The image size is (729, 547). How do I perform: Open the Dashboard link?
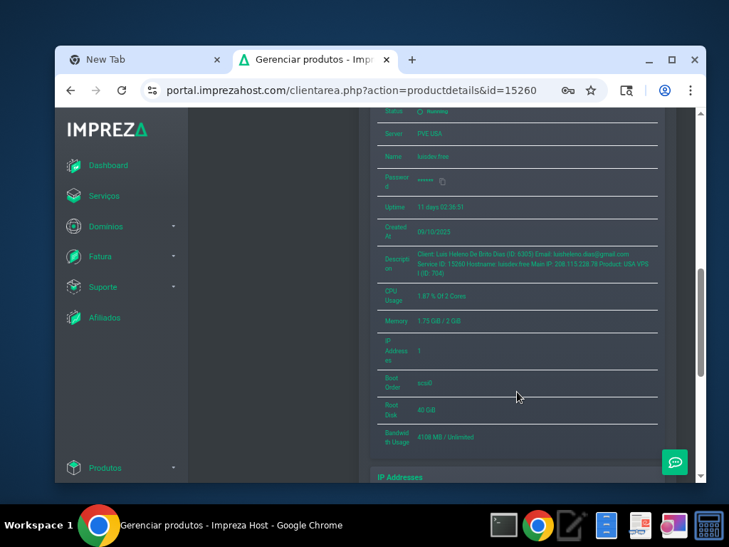[108, 165]
